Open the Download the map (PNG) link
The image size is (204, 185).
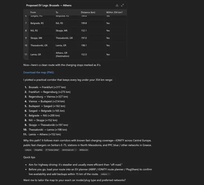[39, 72]
